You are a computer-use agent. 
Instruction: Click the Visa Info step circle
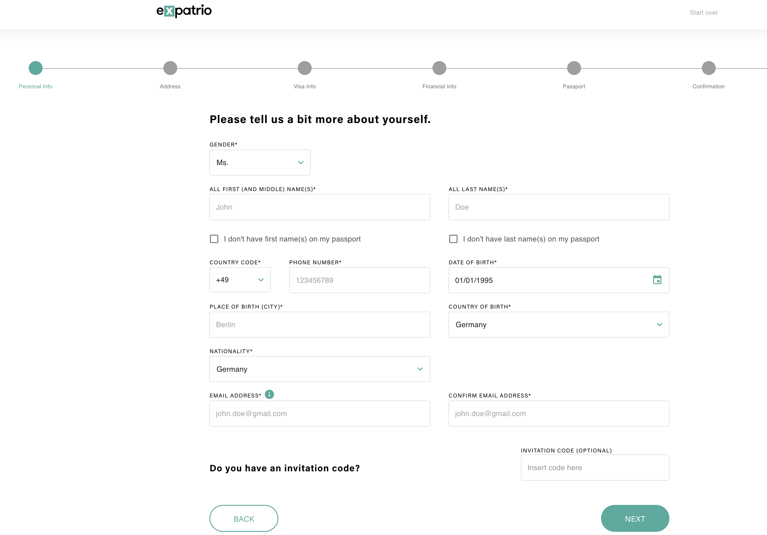point(304,68)
